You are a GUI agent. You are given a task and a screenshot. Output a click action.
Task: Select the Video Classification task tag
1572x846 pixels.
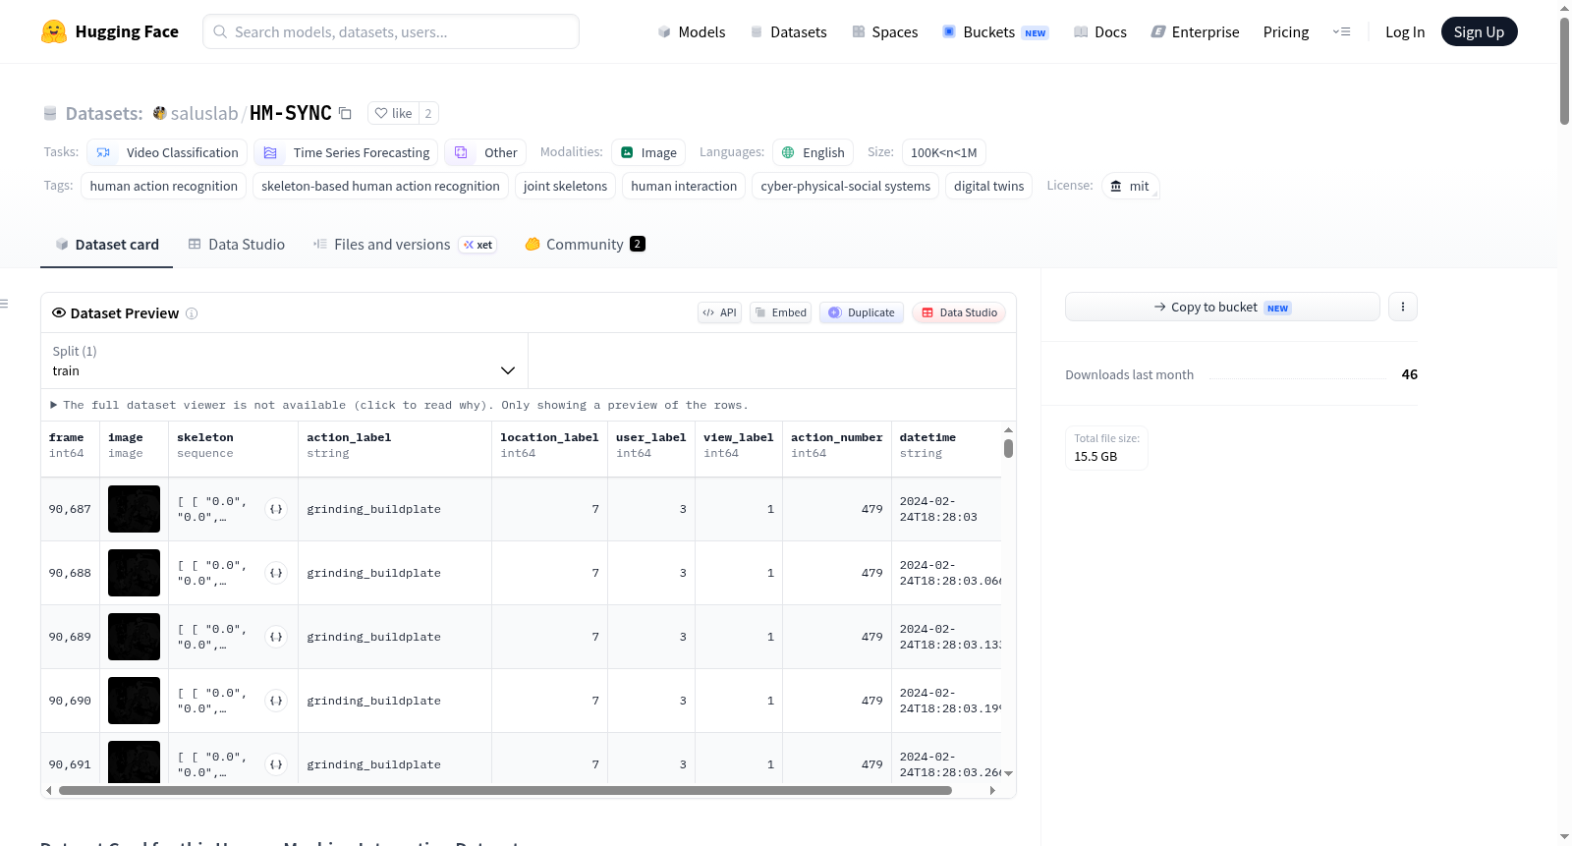tap(167, 152)
